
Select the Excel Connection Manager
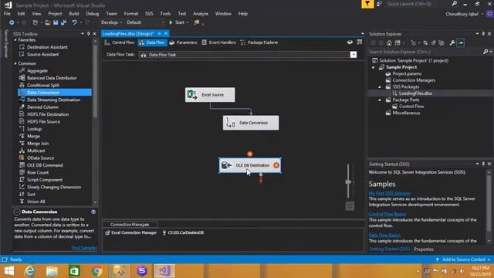coord(130,232)
